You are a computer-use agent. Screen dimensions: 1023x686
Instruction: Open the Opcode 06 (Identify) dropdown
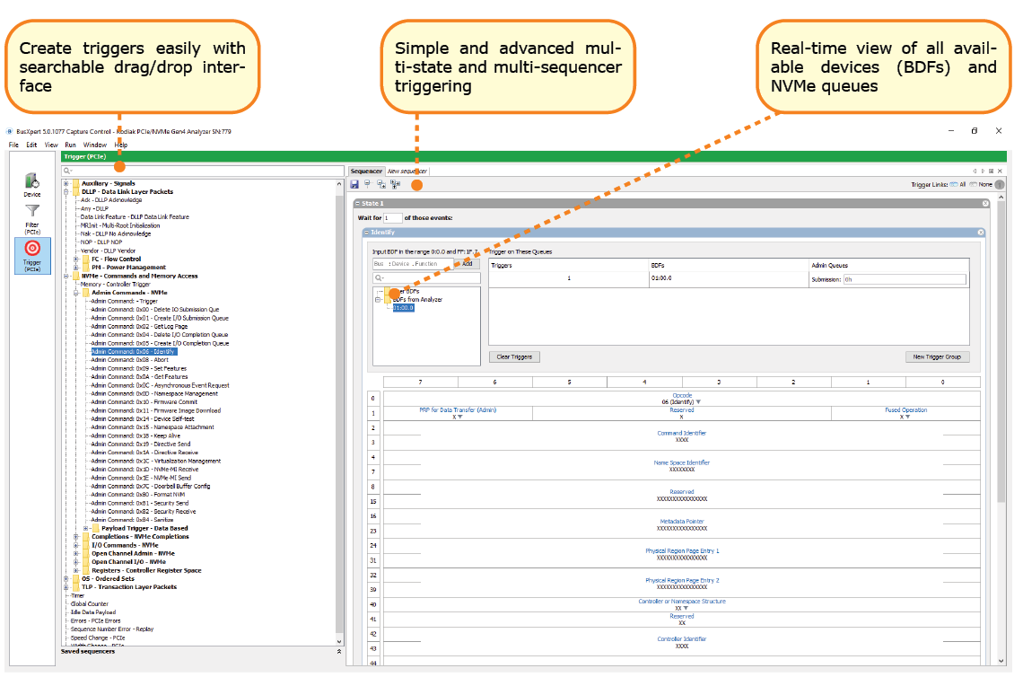pos(698,402)
